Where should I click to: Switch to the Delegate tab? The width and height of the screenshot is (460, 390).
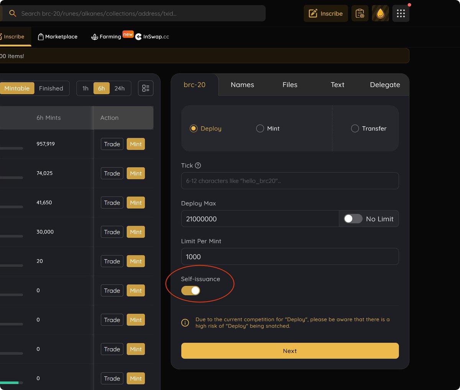[x=385, y=85]
